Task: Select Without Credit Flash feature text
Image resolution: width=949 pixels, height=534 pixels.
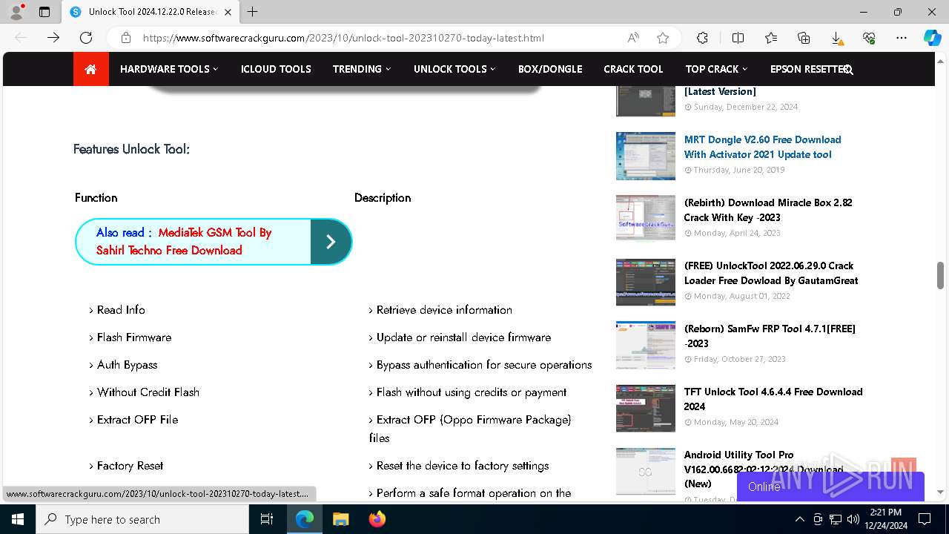Action: click(x=148, y=392)
